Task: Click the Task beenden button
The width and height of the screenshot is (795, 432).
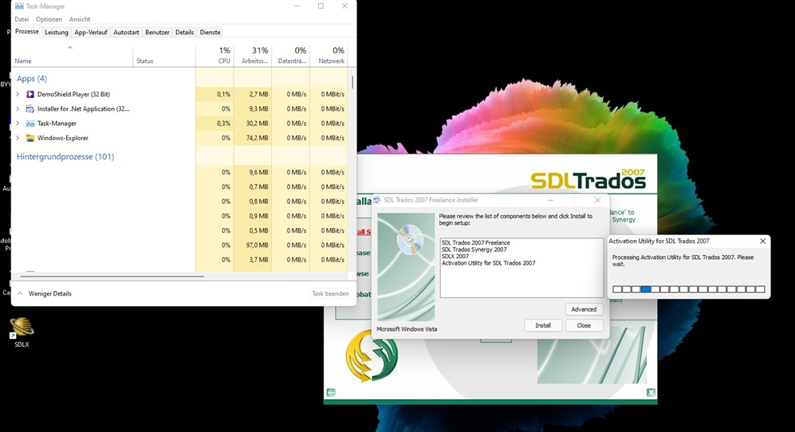Action: 330,293
